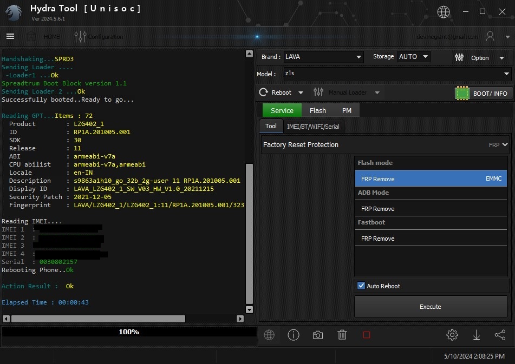Open the Storage AUTO dropdown

(414, 57)
